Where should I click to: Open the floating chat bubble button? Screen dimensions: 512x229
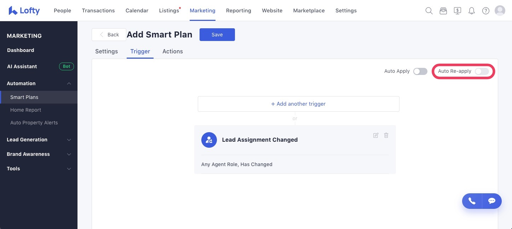(492, 201)
